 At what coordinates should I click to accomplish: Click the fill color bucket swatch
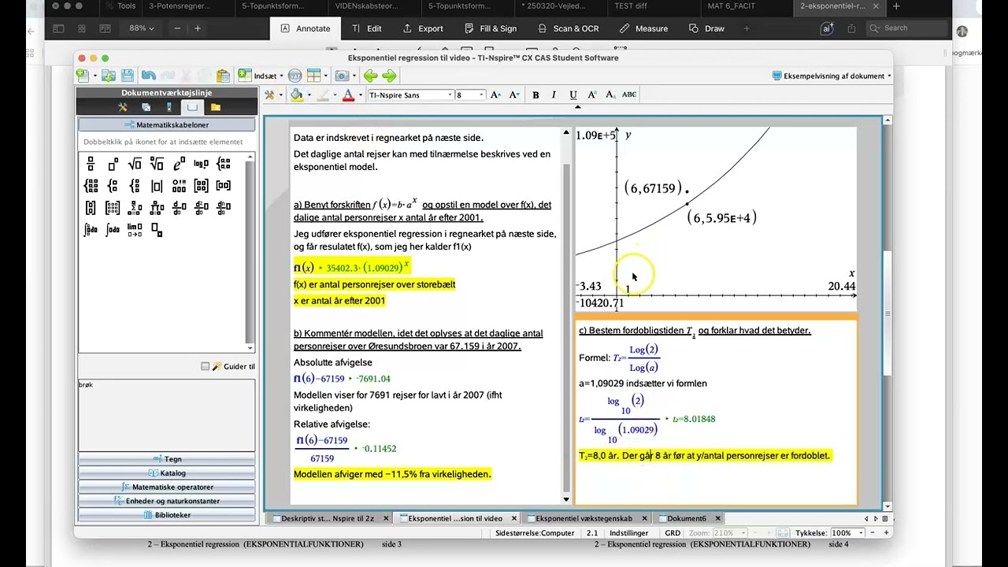point(296,95)
